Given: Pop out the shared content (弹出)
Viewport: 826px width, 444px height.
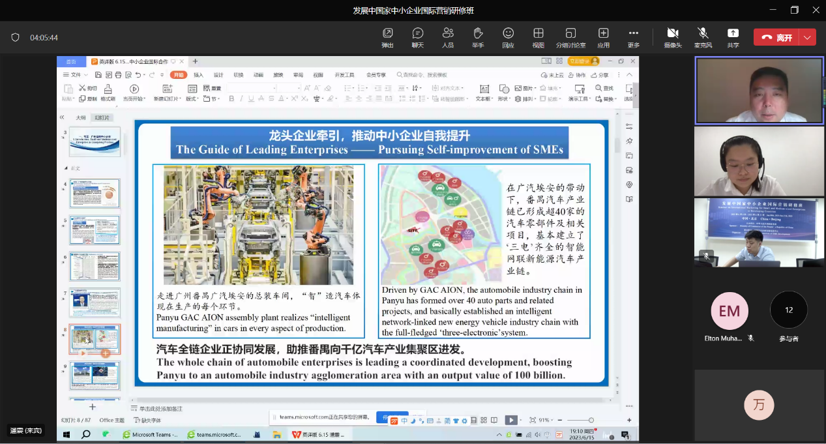Looking at the screenshot, I should 388,37.
